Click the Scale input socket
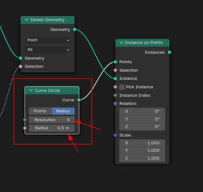 click(x=115, y=135)
